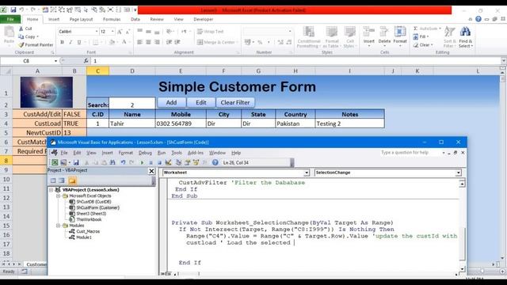Click the Insert cells icon in ribbon
Image resolution: width=507 pixels, height=285 pixels.
(368, 32)
